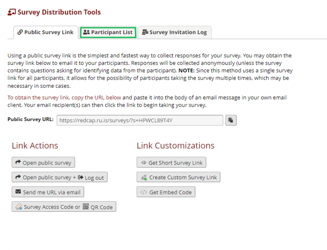This screenshot has height=250, width=327.
Task: Click the icon on Survey Invitation Log tab
Action: pyautogui.click(x=145, y=32)
